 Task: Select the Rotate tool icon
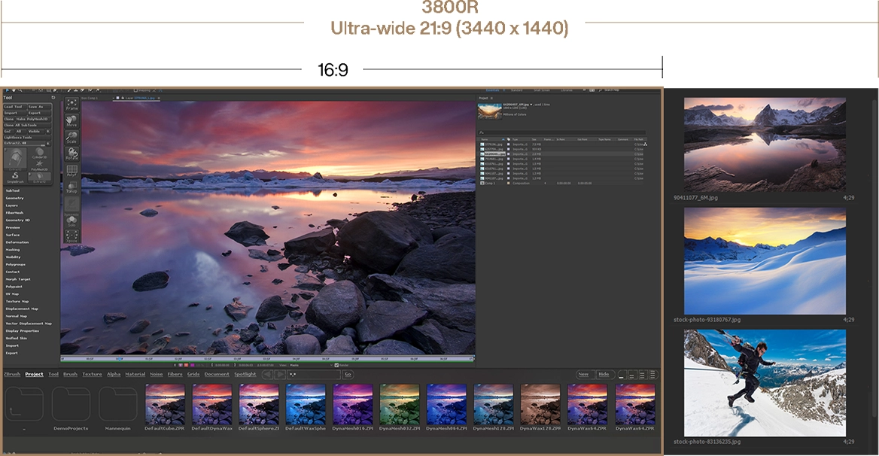pyautogui.click(x=71, y=154)
